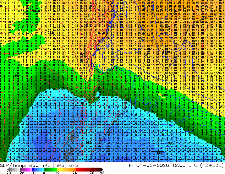Image resolution: width=225 pixels, height=174 pixels.
Task: Pick the gray segment of the color scale
Action: click(x=13, y=169)
